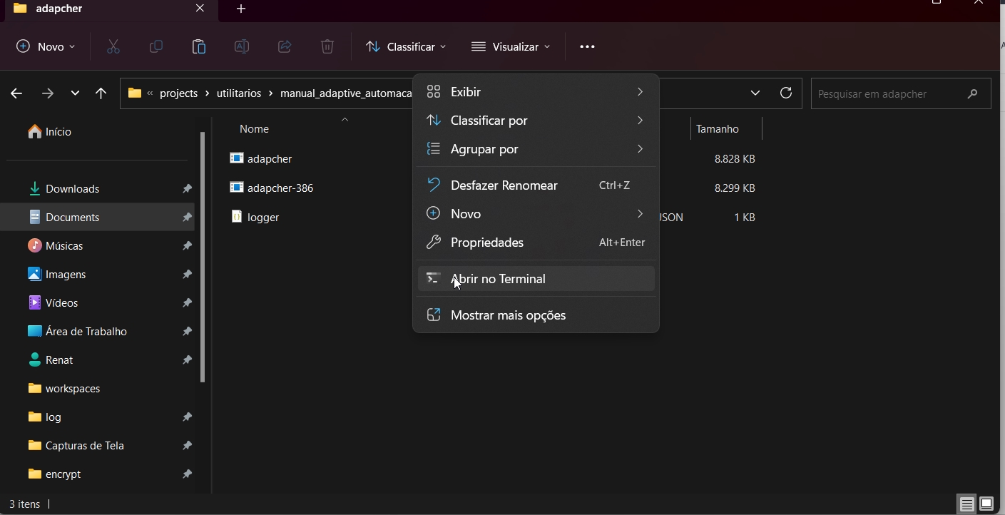This screenshot has height=515, width=1005.
Task: Switch to details view layout toggle
Action: pyautogui.click(x=966, y=504)
